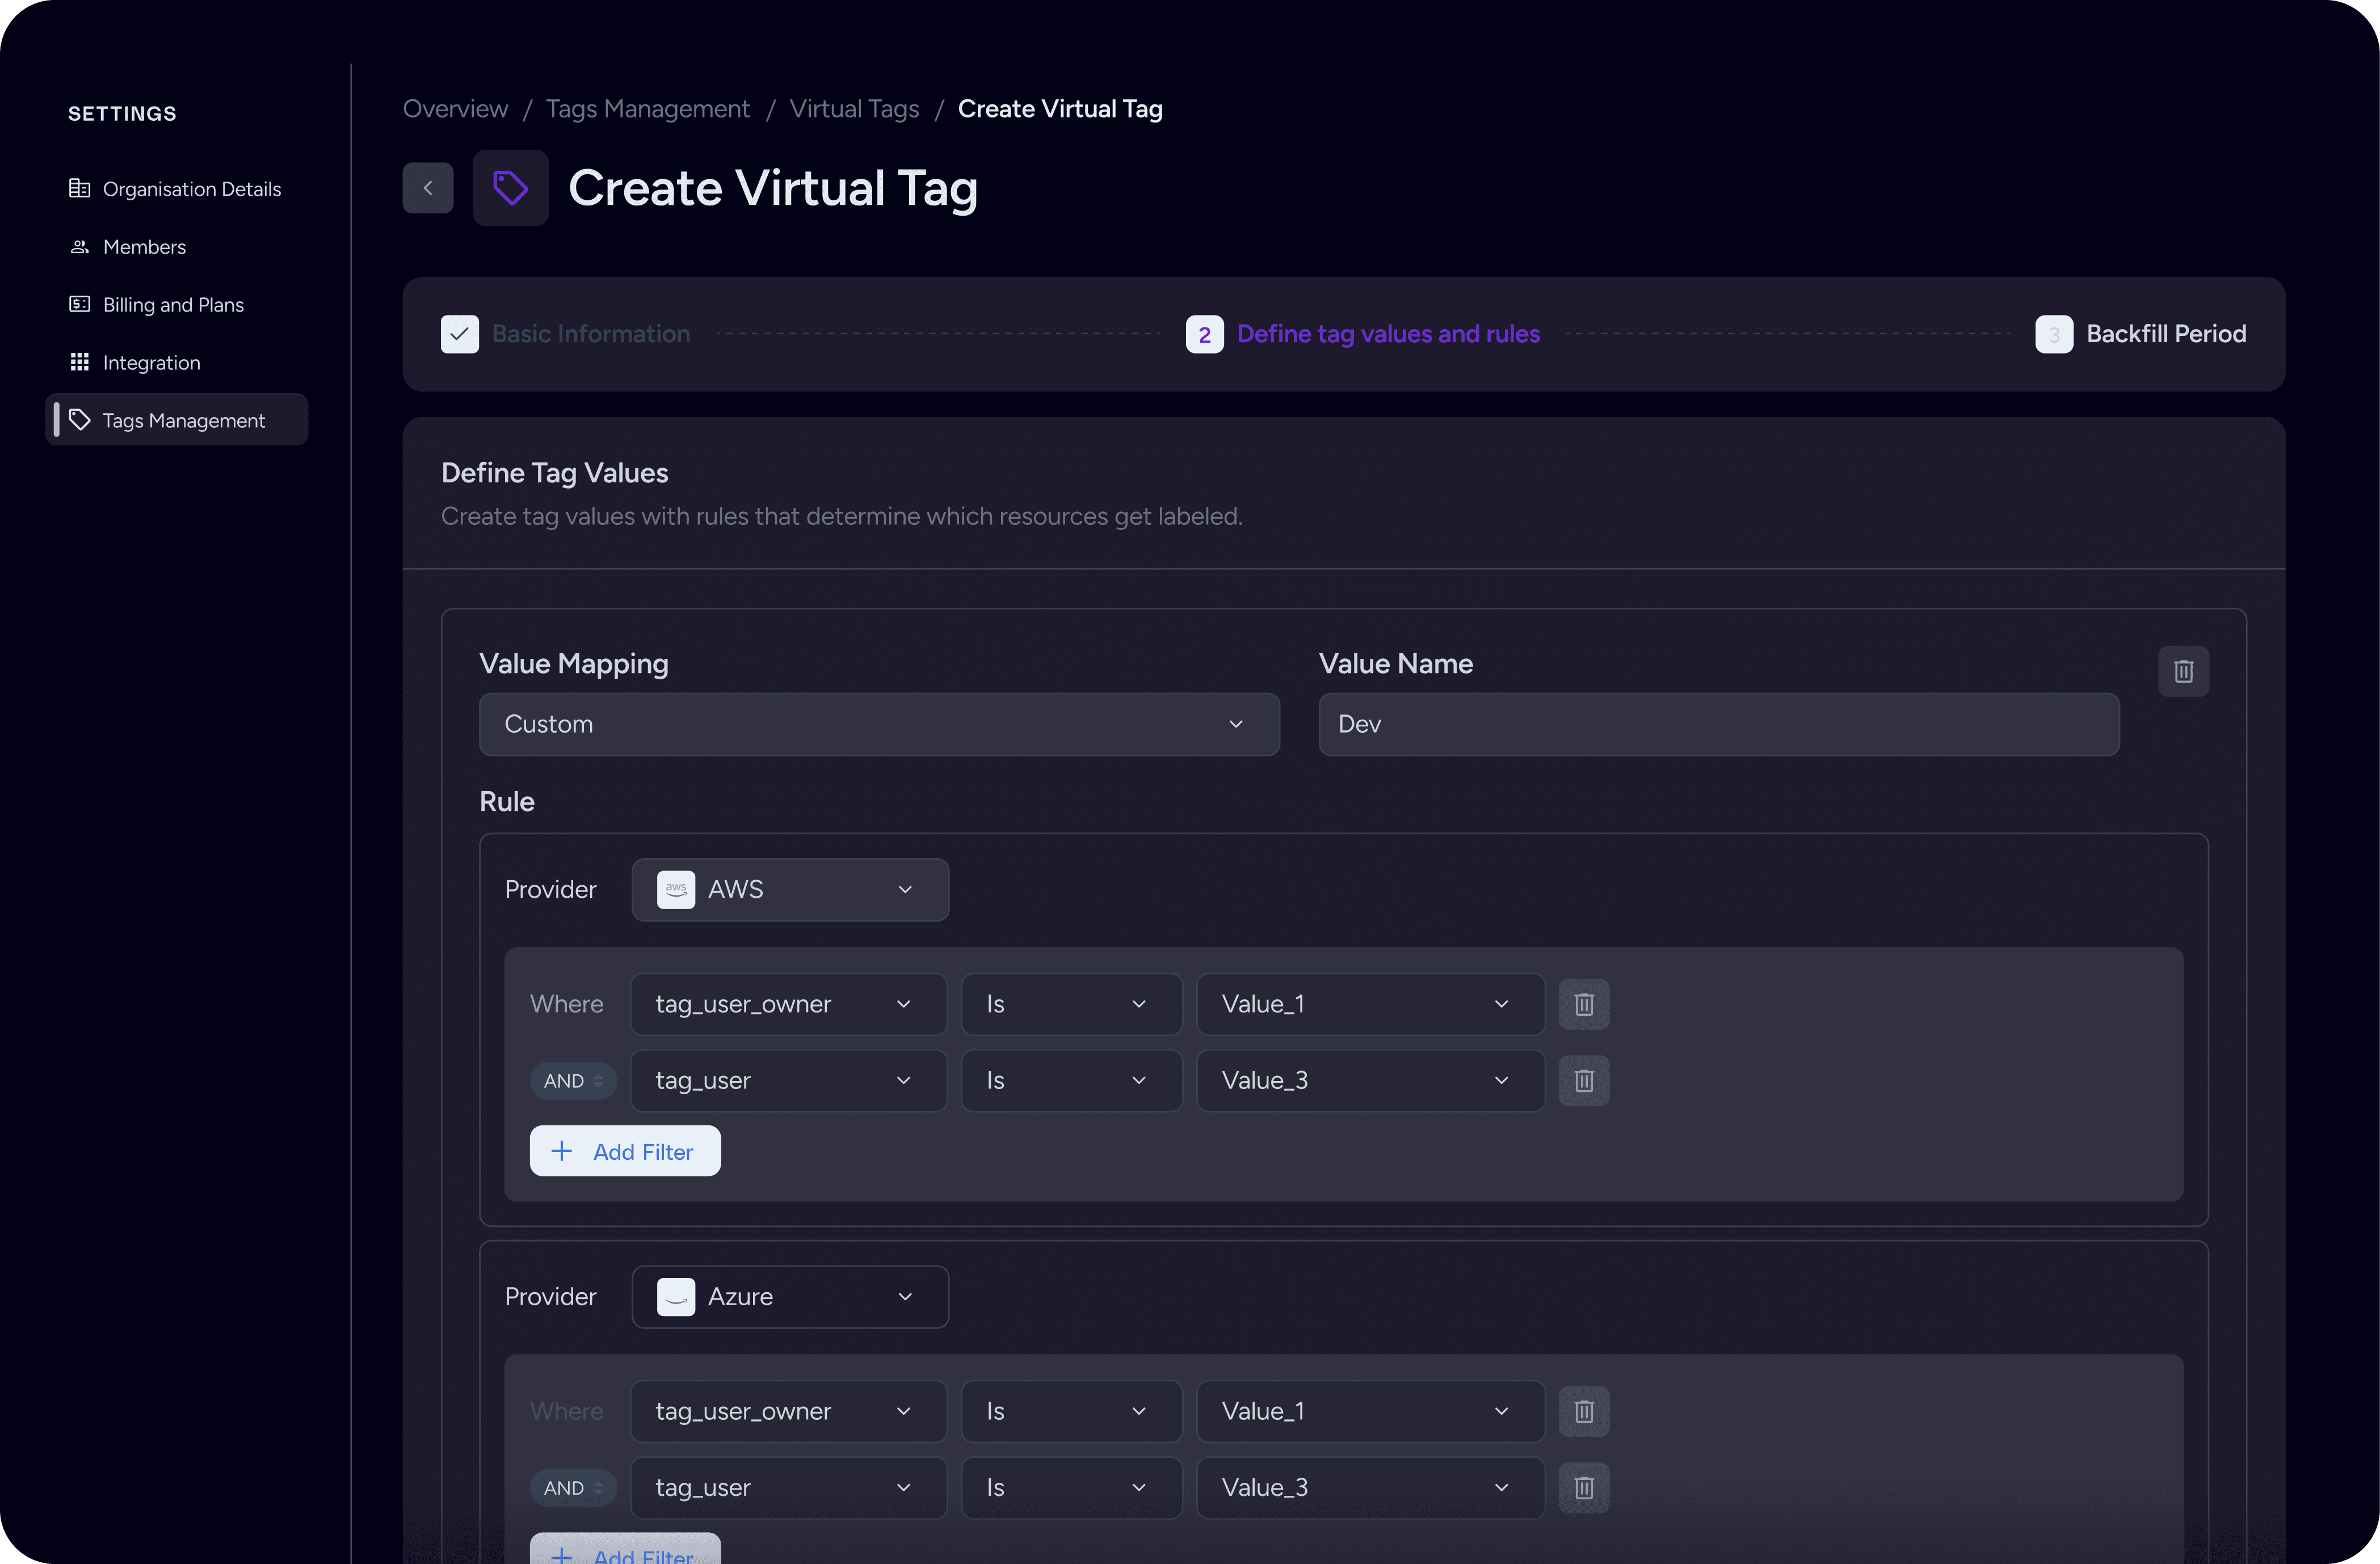Go to the Define tag values and rules step
The height and width of the screenshot is (1564, 2380).
(x=1363, y=334)
